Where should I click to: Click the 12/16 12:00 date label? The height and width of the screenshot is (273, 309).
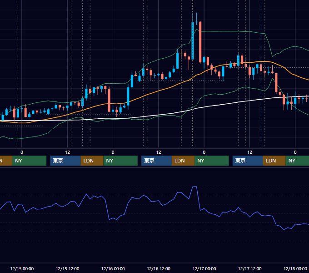click(159, 268)
